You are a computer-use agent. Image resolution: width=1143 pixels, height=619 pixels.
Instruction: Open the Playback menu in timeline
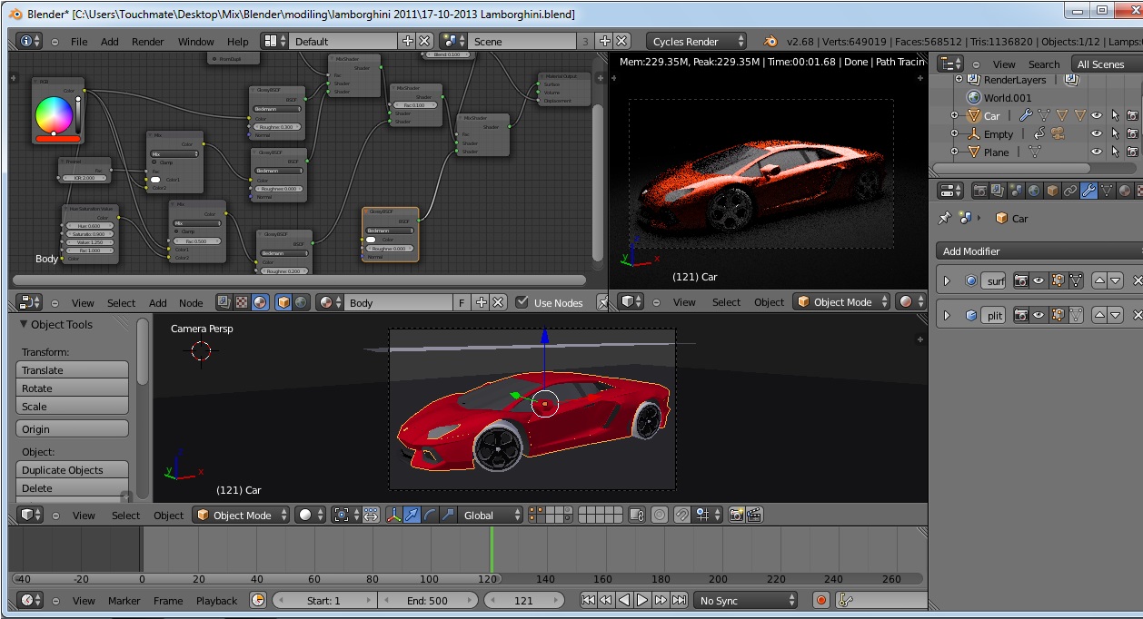coord(216,600)
